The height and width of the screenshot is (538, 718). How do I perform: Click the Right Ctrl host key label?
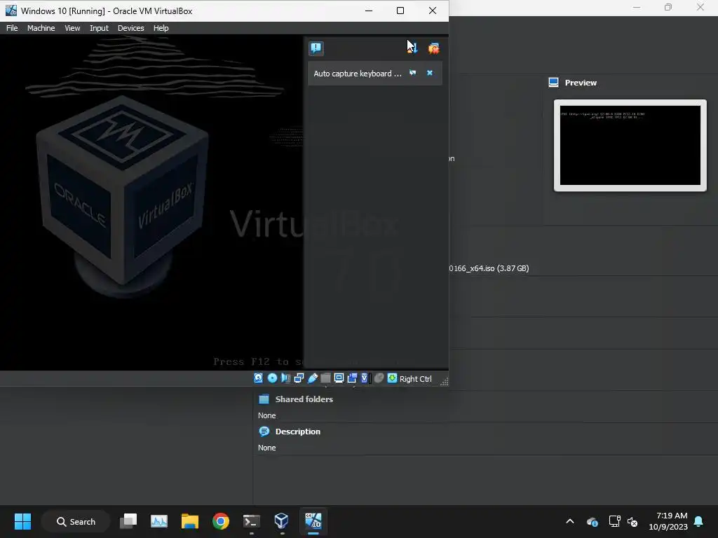(415, 379)
